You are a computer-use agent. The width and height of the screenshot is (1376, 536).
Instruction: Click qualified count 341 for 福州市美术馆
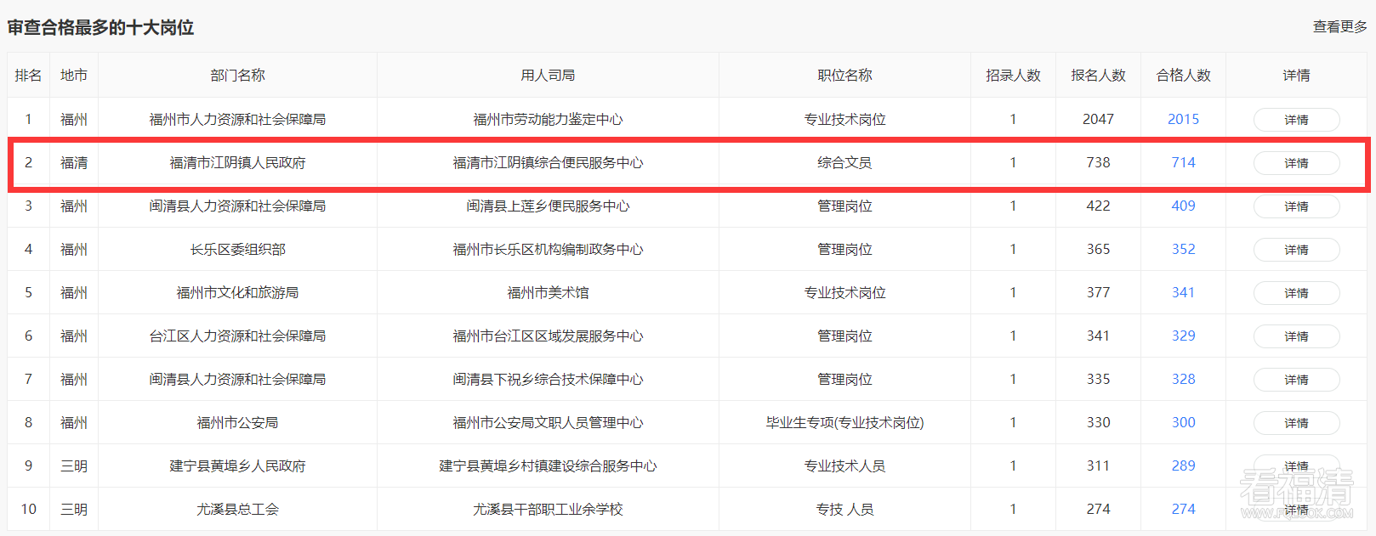1183,292
